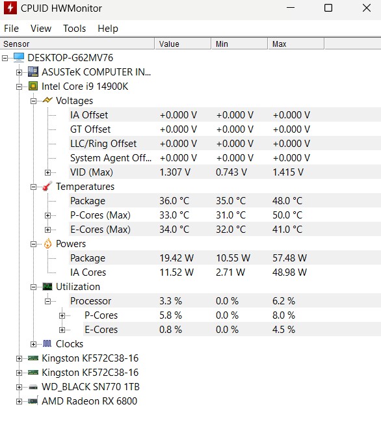Click the first Kingston RAM module icon
This screenshot has width=381, height=437.
coord(33,358)
